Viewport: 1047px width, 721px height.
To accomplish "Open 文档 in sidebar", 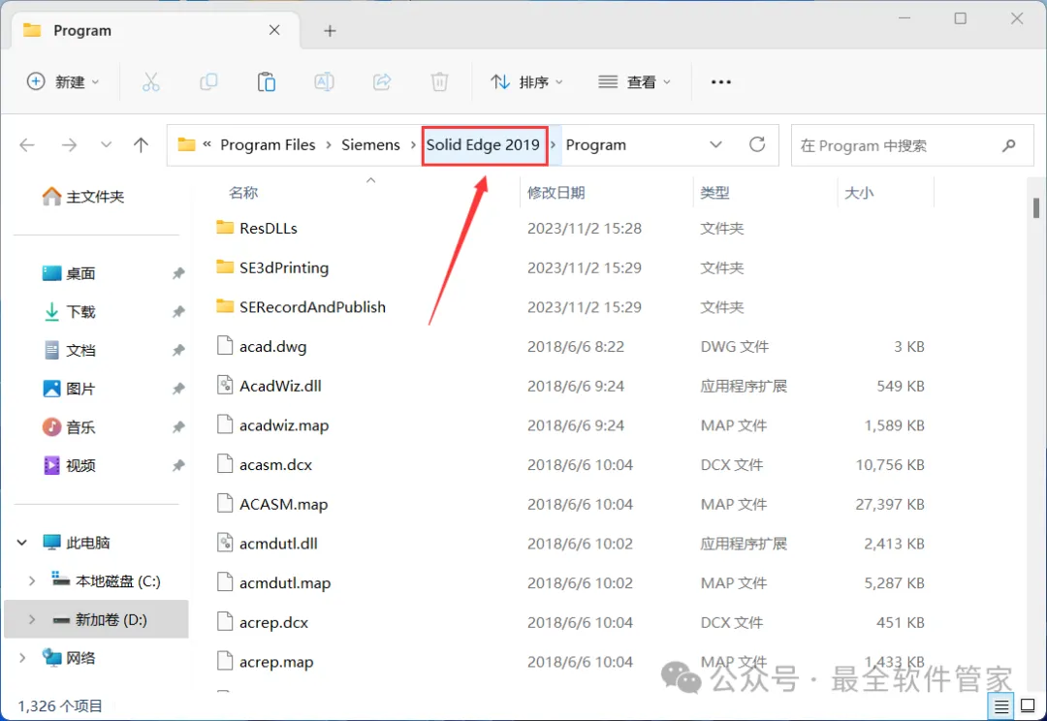I will 69,351.
